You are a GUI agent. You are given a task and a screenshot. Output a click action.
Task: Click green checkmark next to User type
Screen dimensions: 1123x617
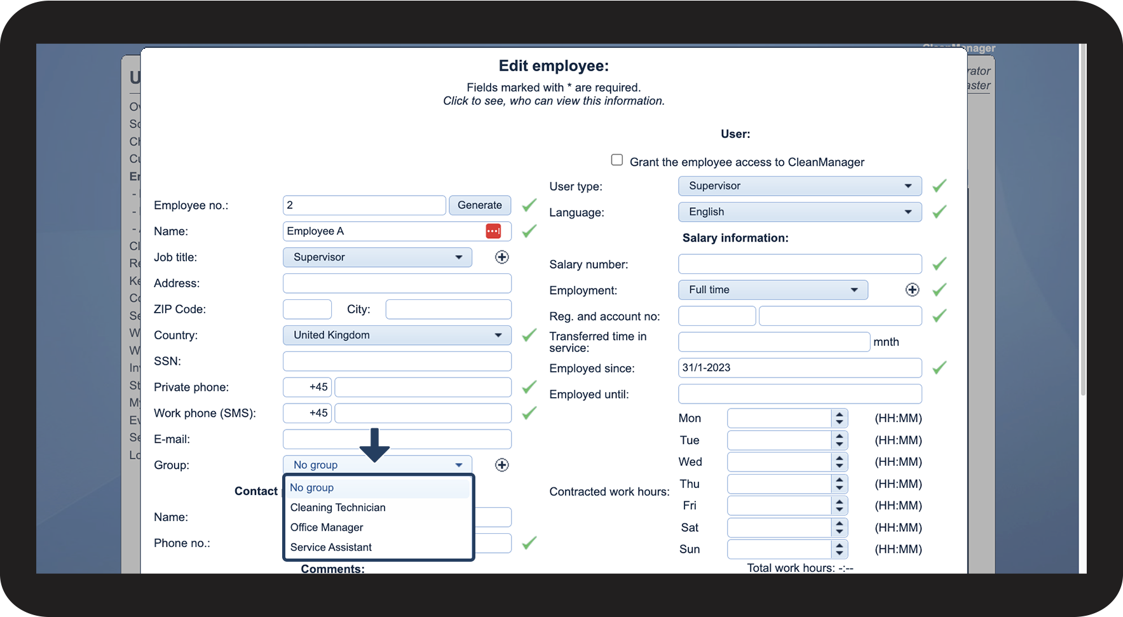pos(939,186)
